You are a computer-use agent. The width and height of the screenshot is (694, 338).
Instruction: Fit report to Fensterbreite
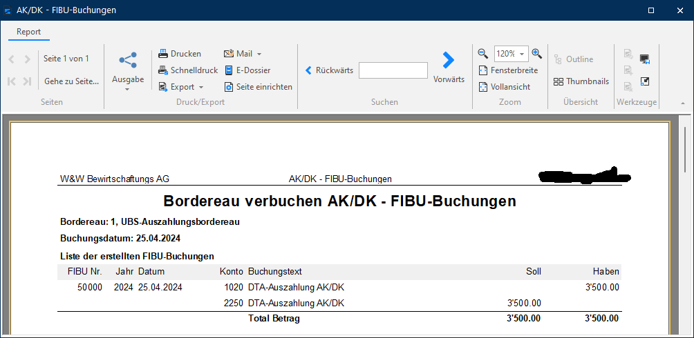click(x=509, y=70)
